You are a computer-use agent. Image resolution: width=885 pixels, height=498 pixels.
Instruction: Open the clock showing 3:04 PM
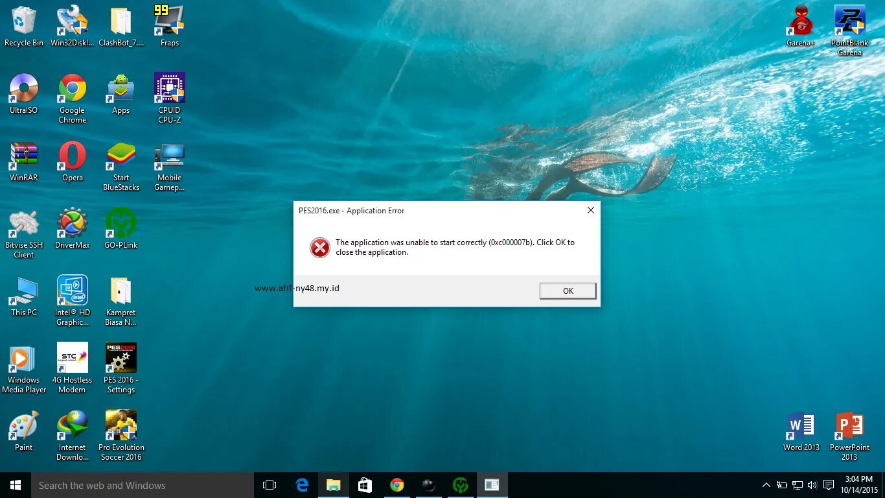859,485
